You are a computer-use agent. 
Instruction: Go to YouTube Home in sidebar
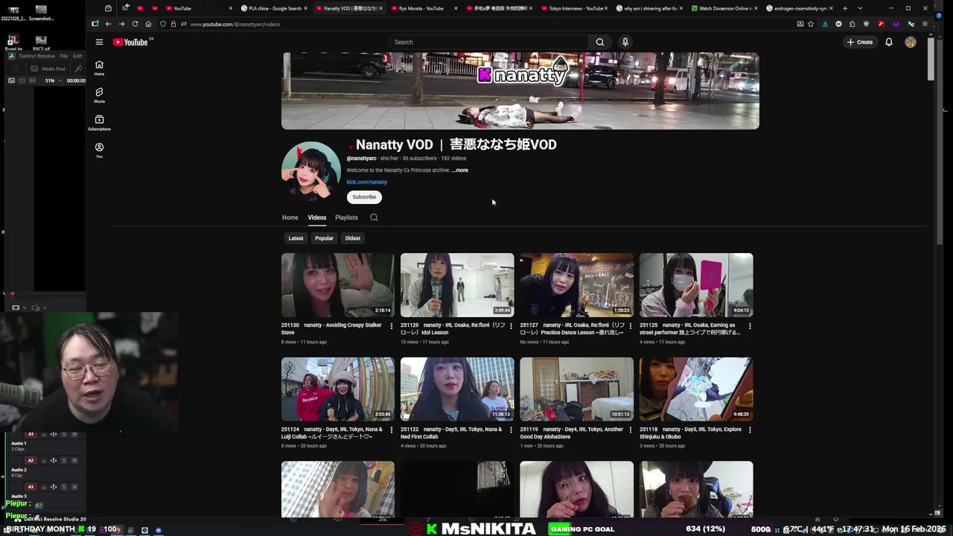[x=99, y=67]
